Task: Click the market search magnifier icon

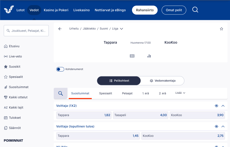Action: (60, 93)
